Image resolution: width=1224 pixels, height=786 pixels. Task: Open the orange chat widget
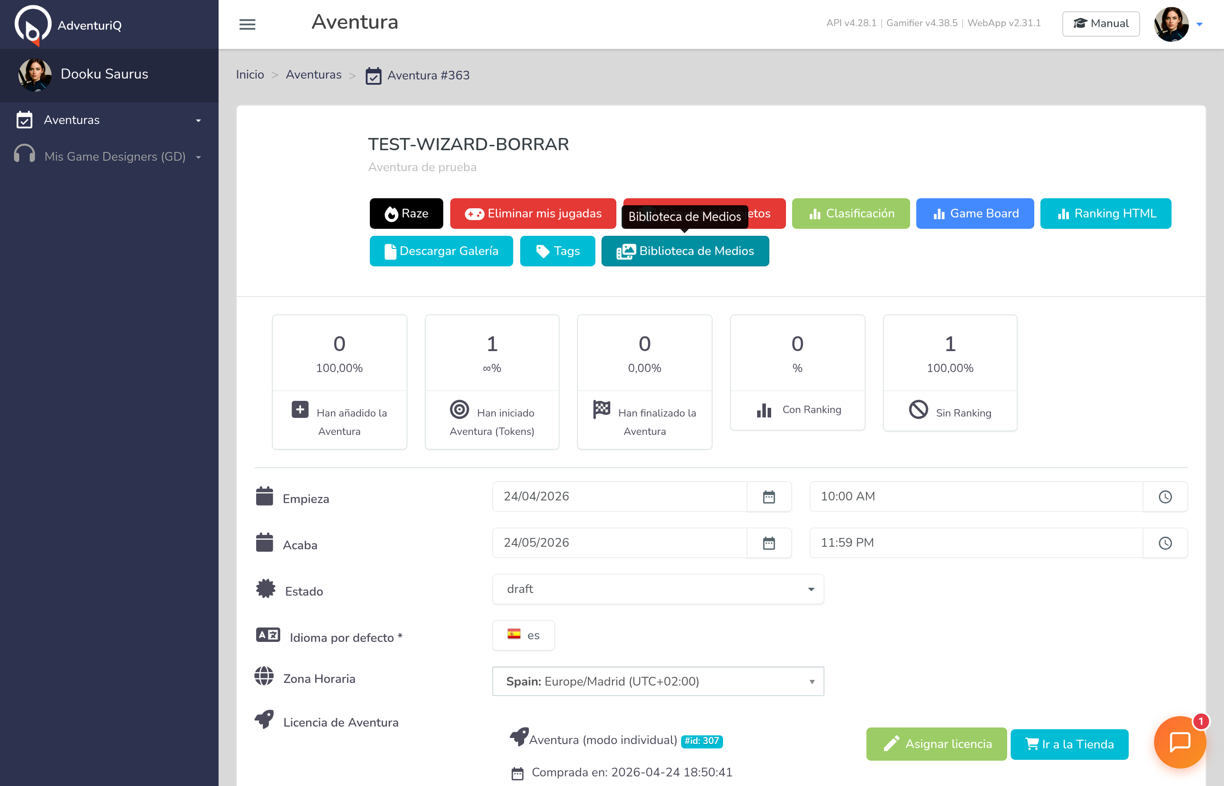[x=1179, y=742]
